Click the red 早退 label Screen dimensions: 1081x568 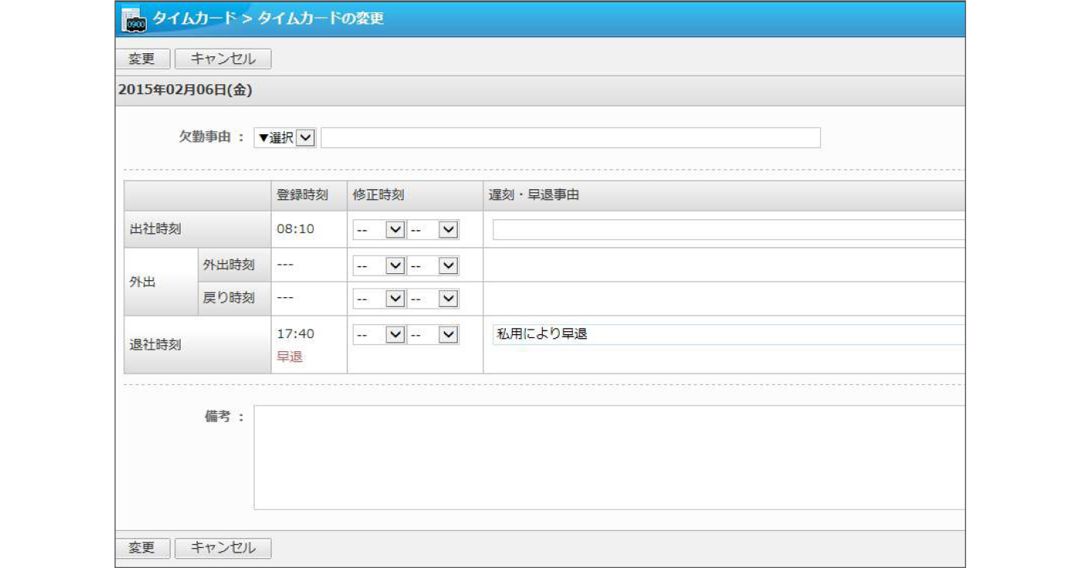click(290, 357)
